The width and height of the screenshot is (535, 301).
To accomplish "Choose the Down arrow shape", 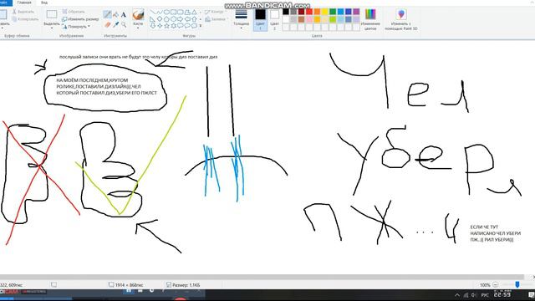I will point(153,26).
